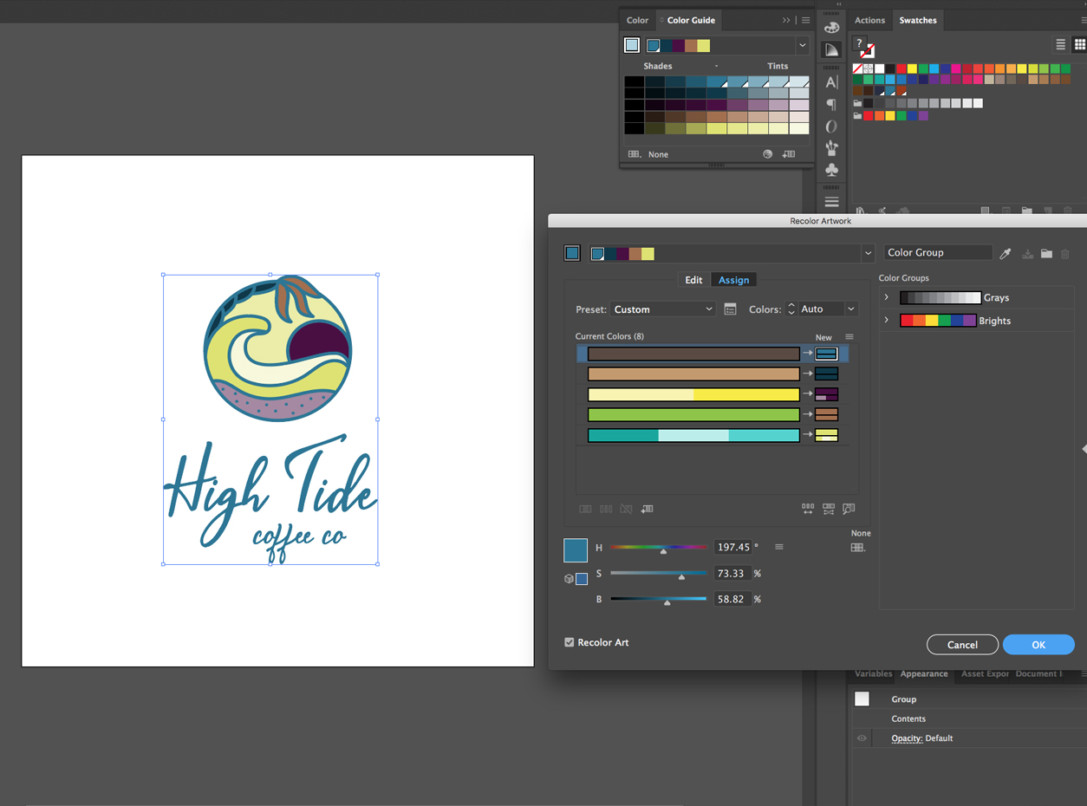Switch Swatches panel to list view

click(1060, 44)
